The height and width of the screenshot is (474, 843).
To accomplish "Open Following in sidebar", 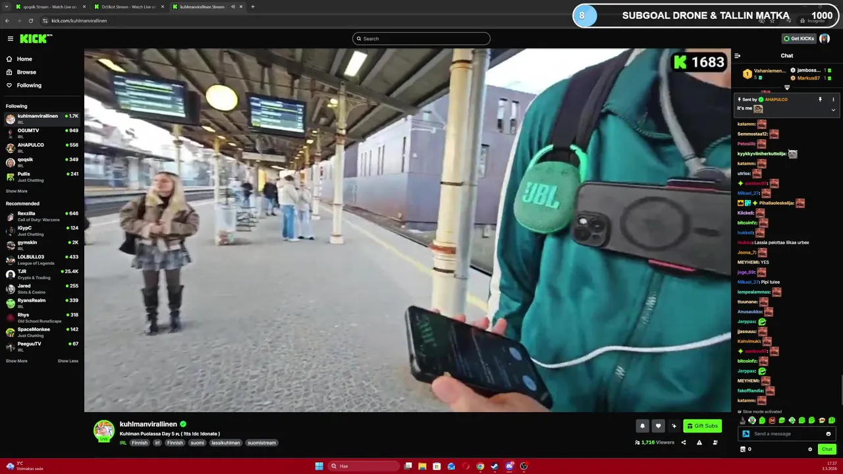I will click(x=29, y=86).
